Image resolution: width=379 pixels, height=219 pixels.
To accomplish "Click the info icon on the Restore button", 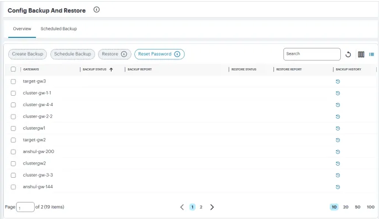I will click(x=124, y=54).
